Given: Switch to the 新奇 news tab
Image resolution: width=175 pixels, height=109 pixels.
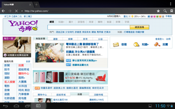Looking at the screenshot, I should (85, 39).
